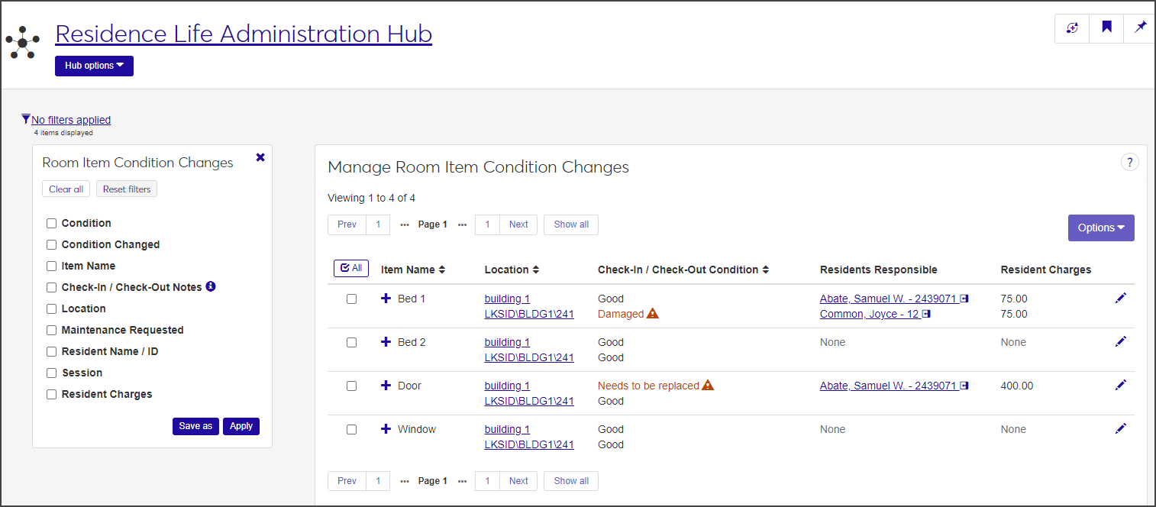Close the Room Item Condition Changes filter panel
This screenshot has width=1156, height=507.
[260, 157]
